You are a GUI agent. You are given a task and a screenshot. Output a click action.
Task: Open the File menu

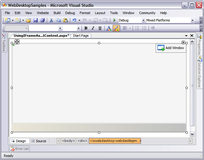tap(7, 13)
